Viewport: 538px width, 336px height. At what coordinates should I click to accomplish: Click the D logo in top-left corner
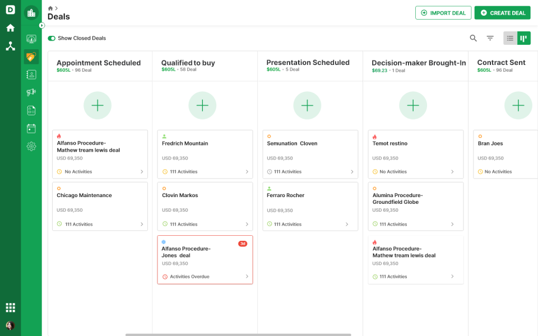click(x=10, y=10)
